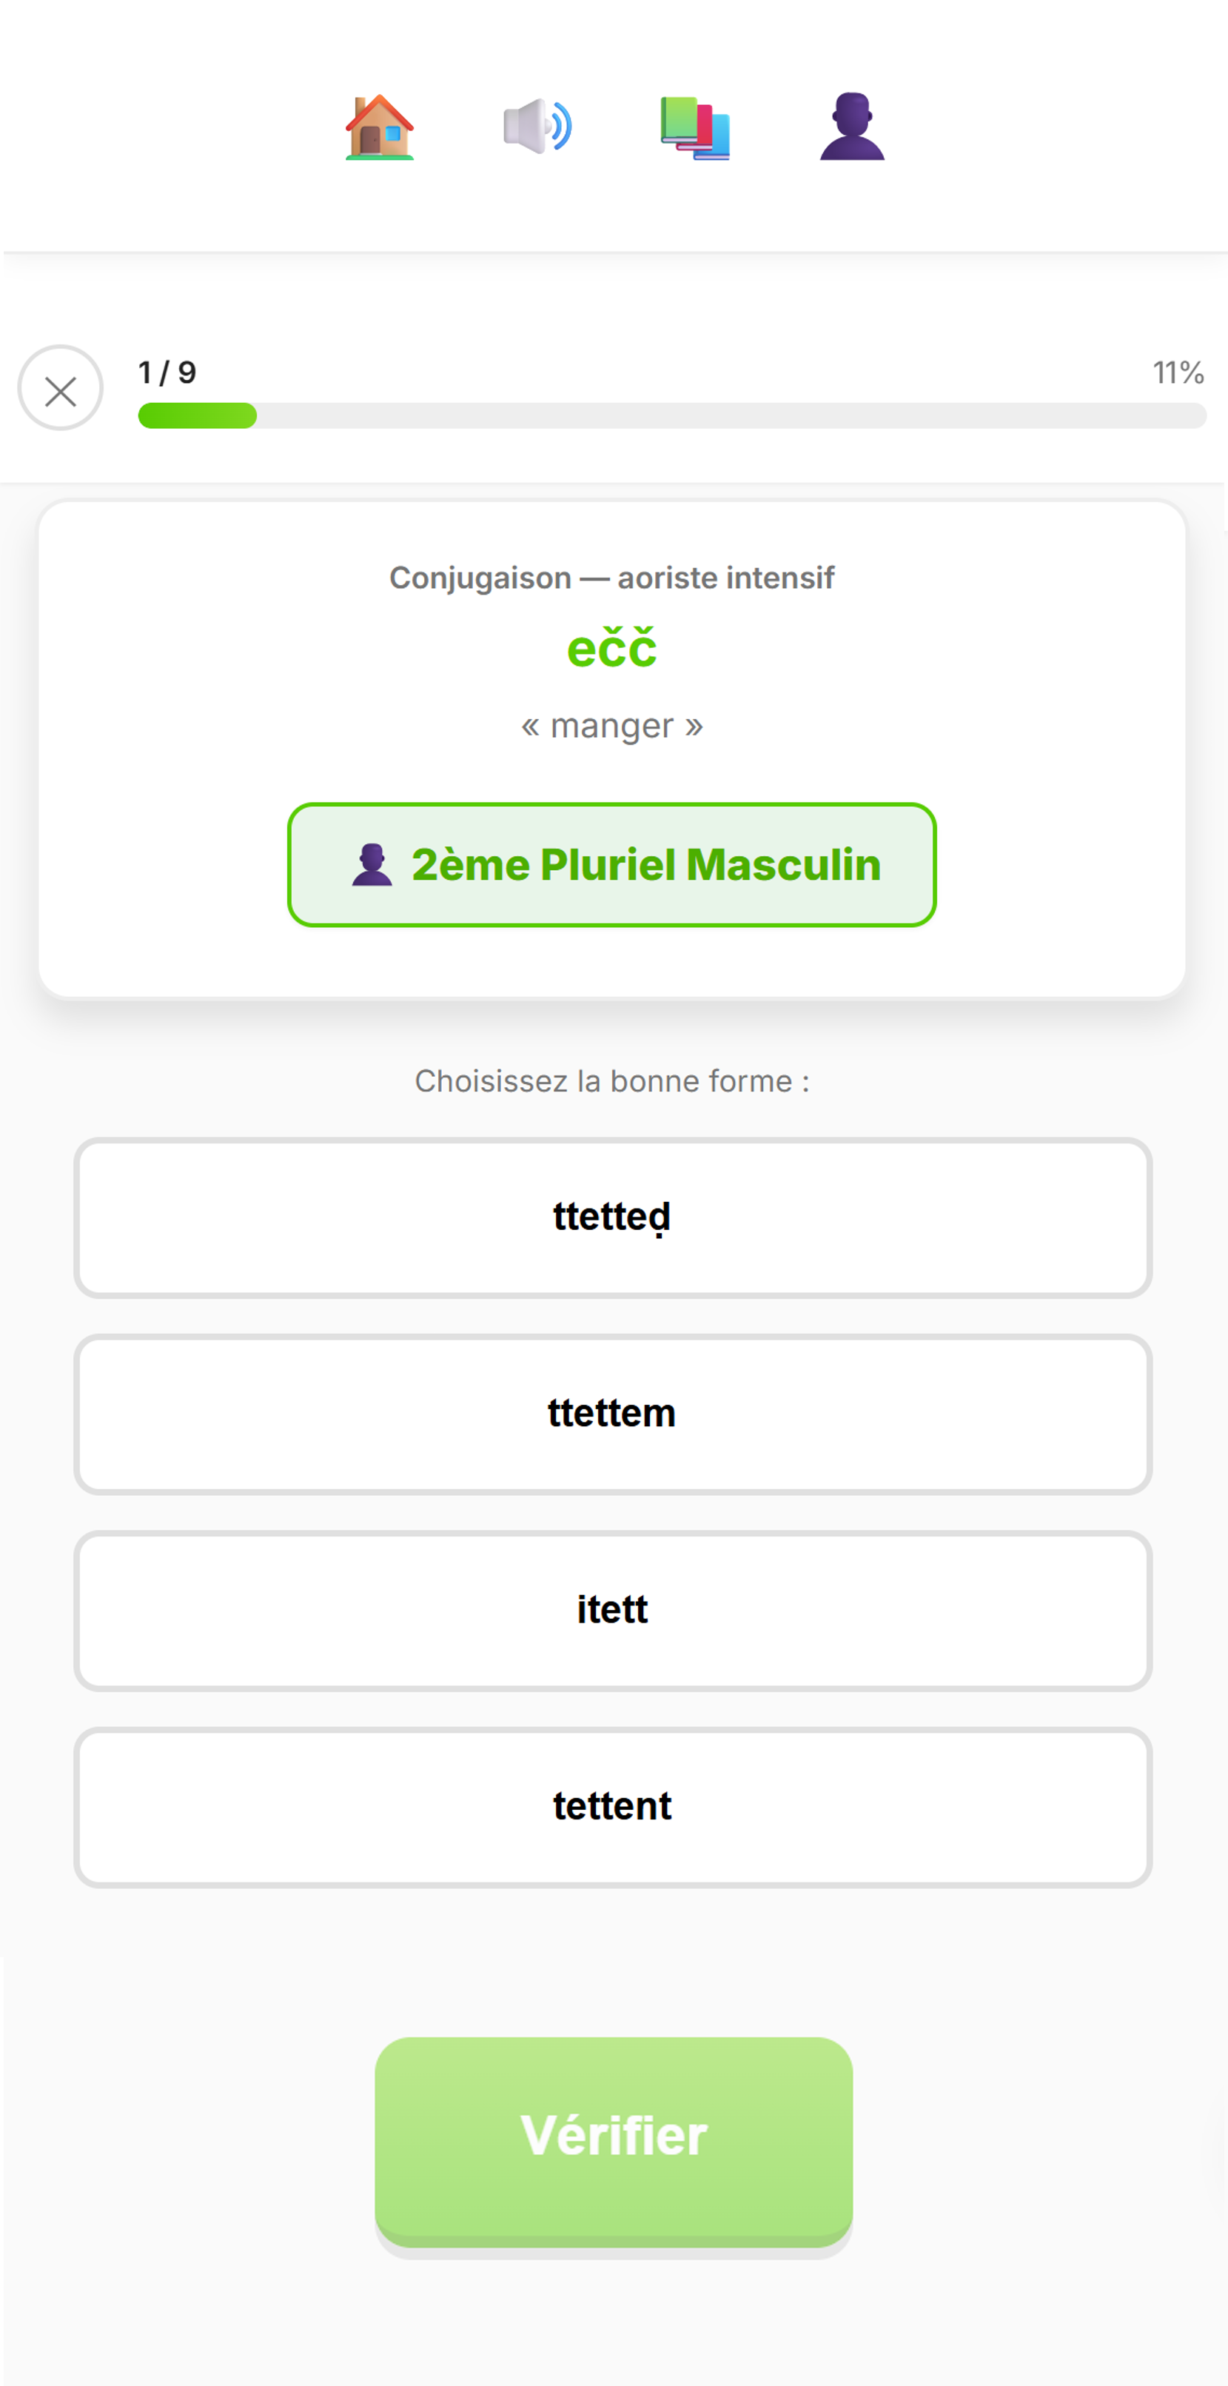Image resolution: width=1228 pixels, height=2386 pixels.
Task: Click the "manger" translation text
Action: (612, 726)
